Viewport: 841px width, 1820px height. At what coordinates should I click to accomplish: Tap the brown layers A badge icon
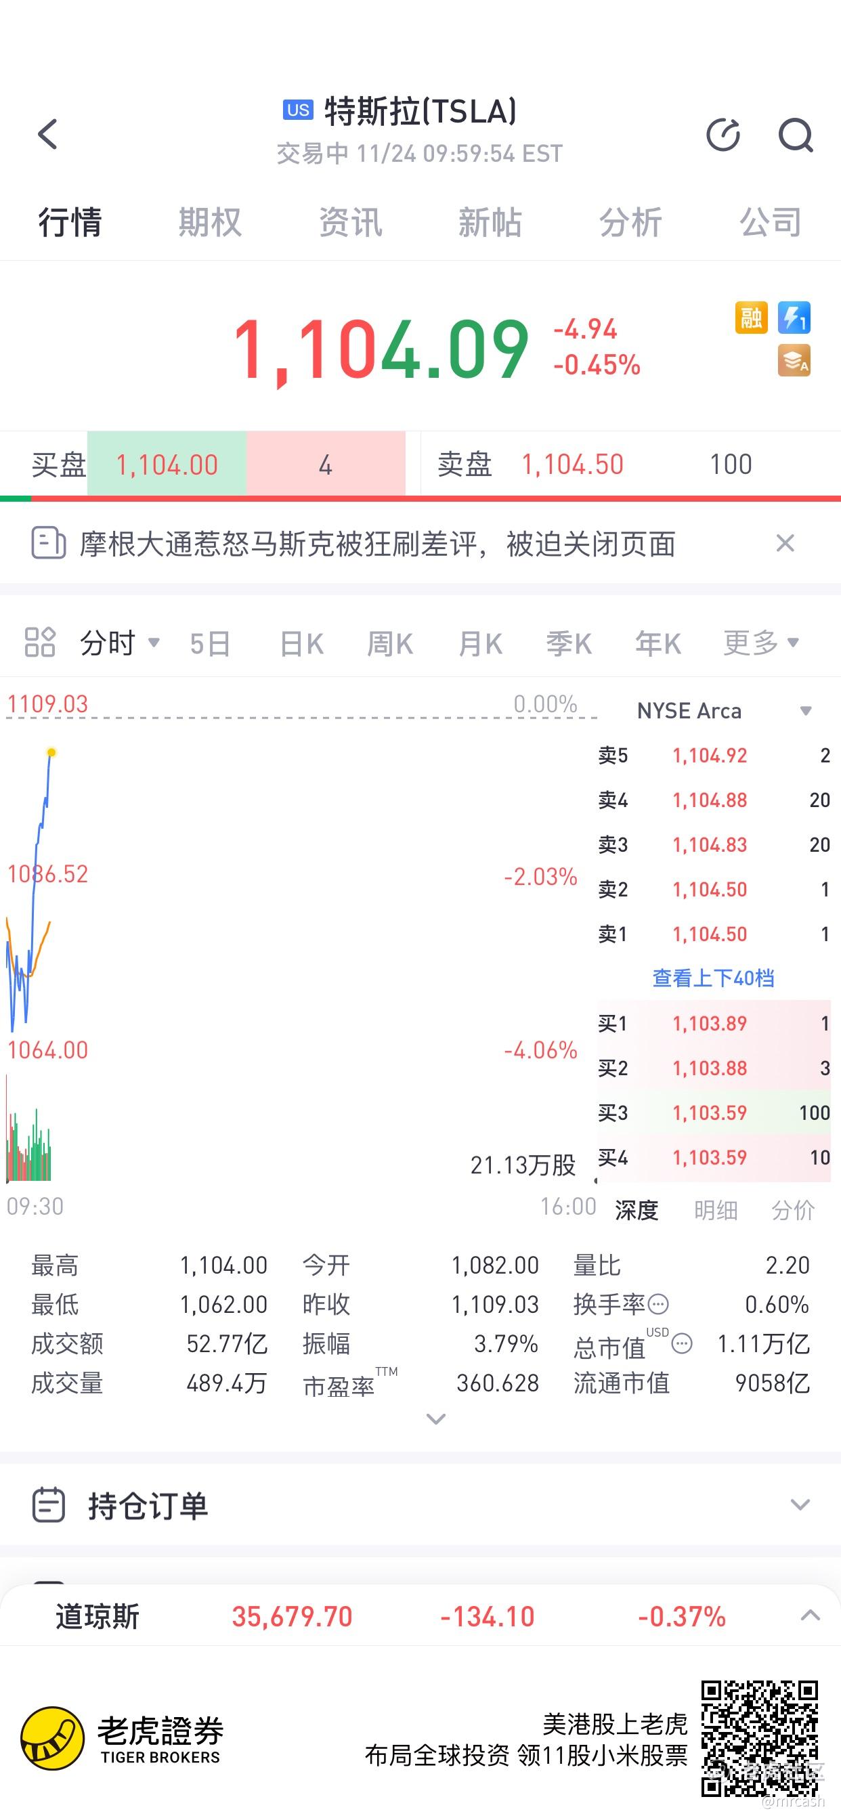click(794, 360)
